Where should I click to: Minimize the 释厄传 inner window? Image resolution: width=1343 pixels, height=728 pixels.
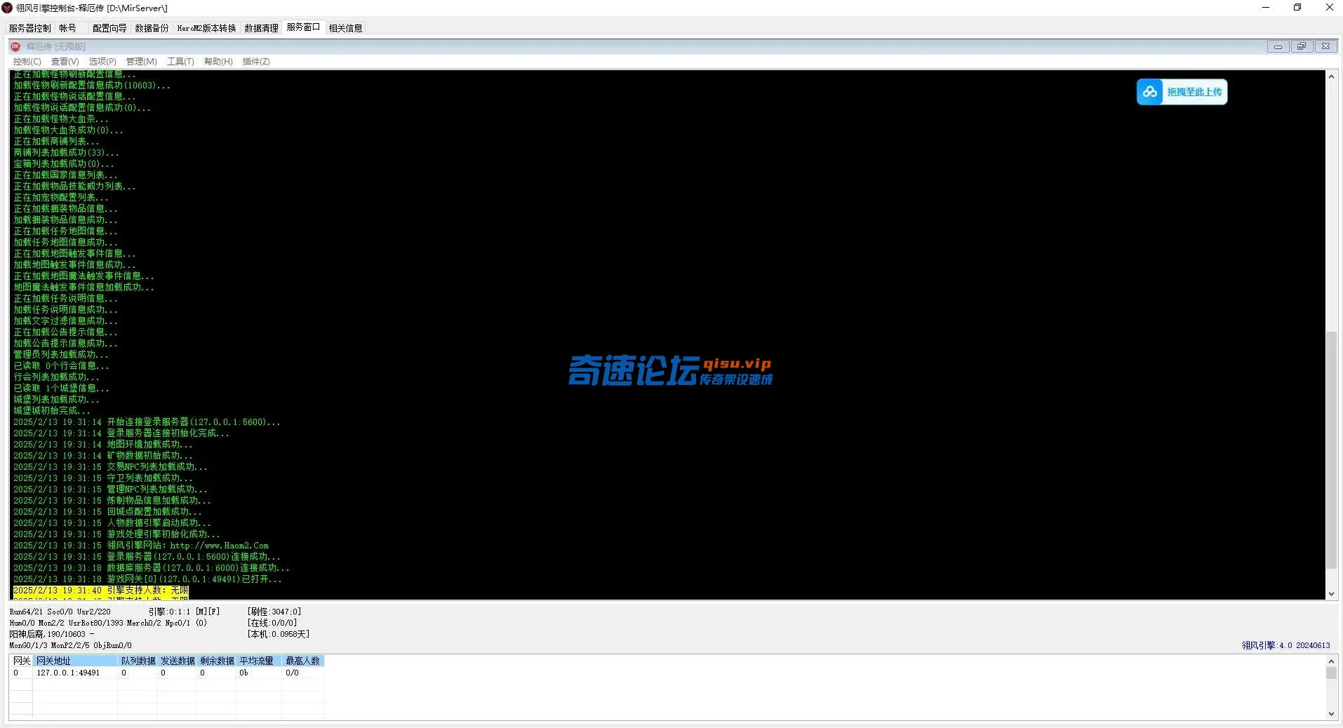[x=1278, y=46]
